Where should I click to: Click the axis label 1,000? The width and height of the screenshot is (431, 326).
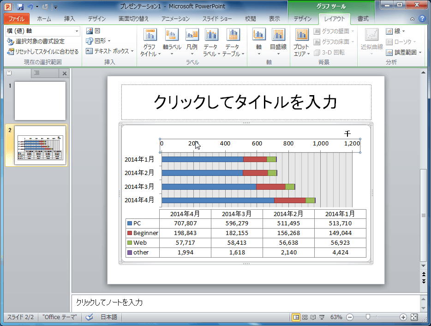[321, 143]
